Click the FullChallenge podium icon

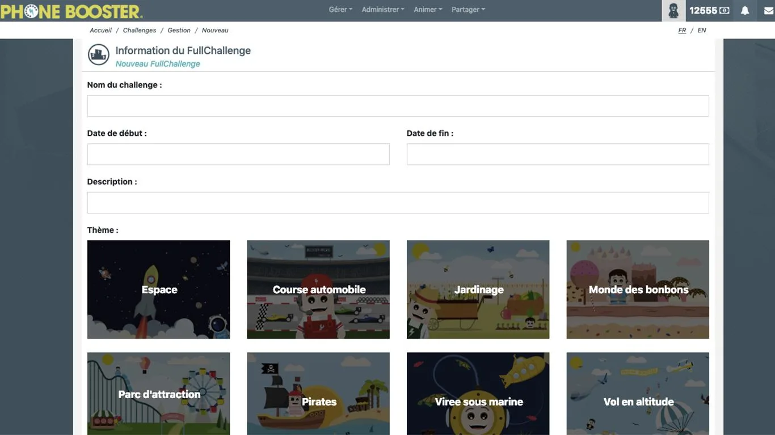click(98, 55)
